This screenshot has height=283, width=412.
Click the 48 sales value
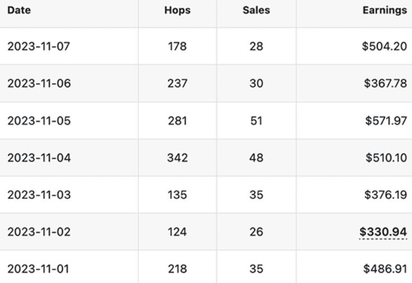pos(256,158)
